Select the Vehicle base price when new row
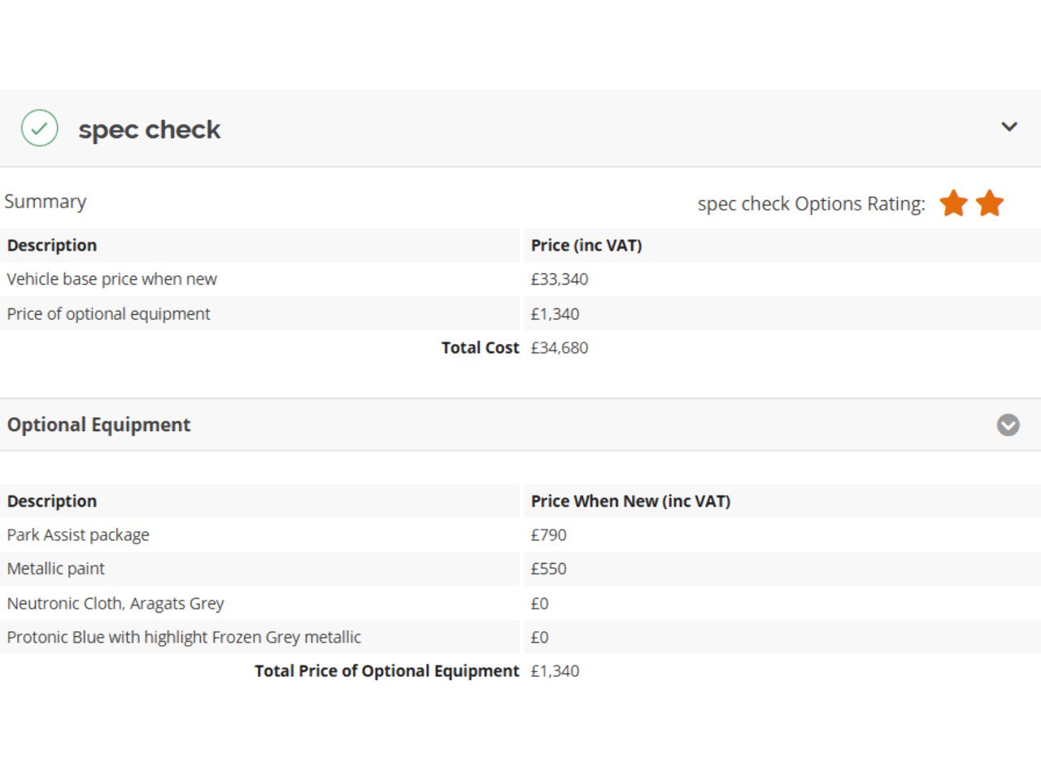 [x=112, y=279]
